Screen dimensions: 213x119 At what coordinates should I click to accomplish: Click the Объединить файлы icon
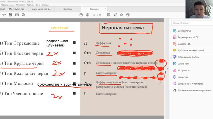pos(174,57)
